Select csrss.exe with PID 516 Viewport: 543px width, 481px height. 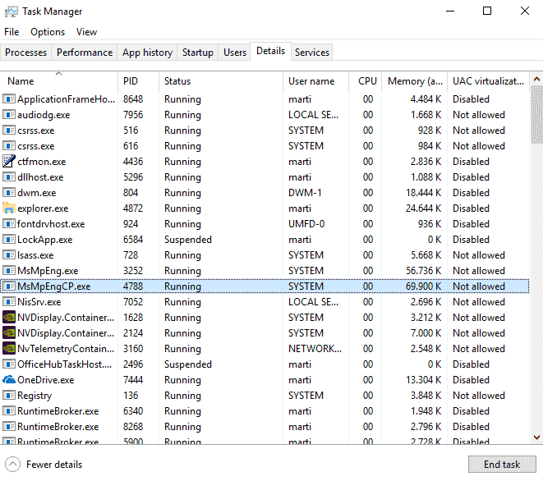click(265, 131)
